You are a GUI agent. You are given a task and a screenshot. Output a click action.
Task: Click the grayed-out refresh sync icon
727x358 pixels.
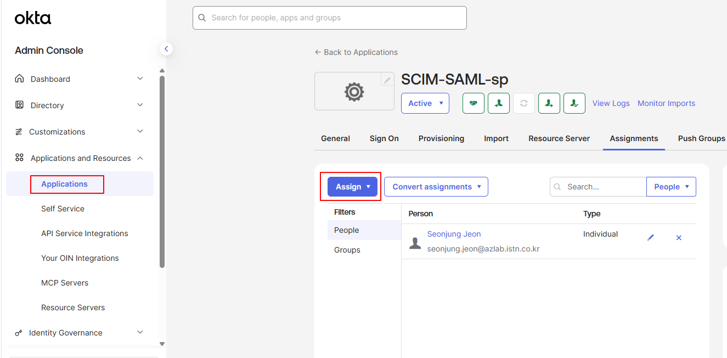click(524, 103)
